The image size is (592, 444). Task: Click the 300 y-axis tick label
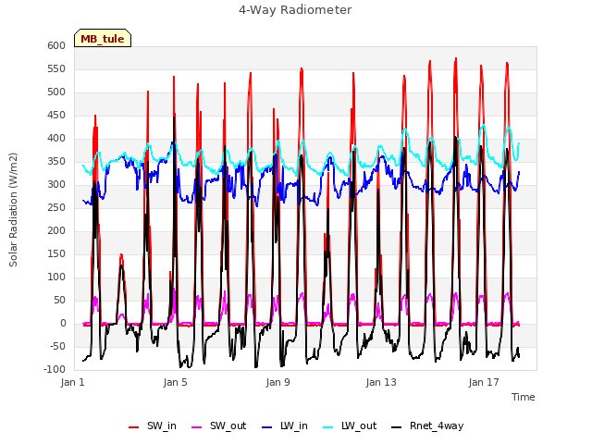[x=56, y=185]
